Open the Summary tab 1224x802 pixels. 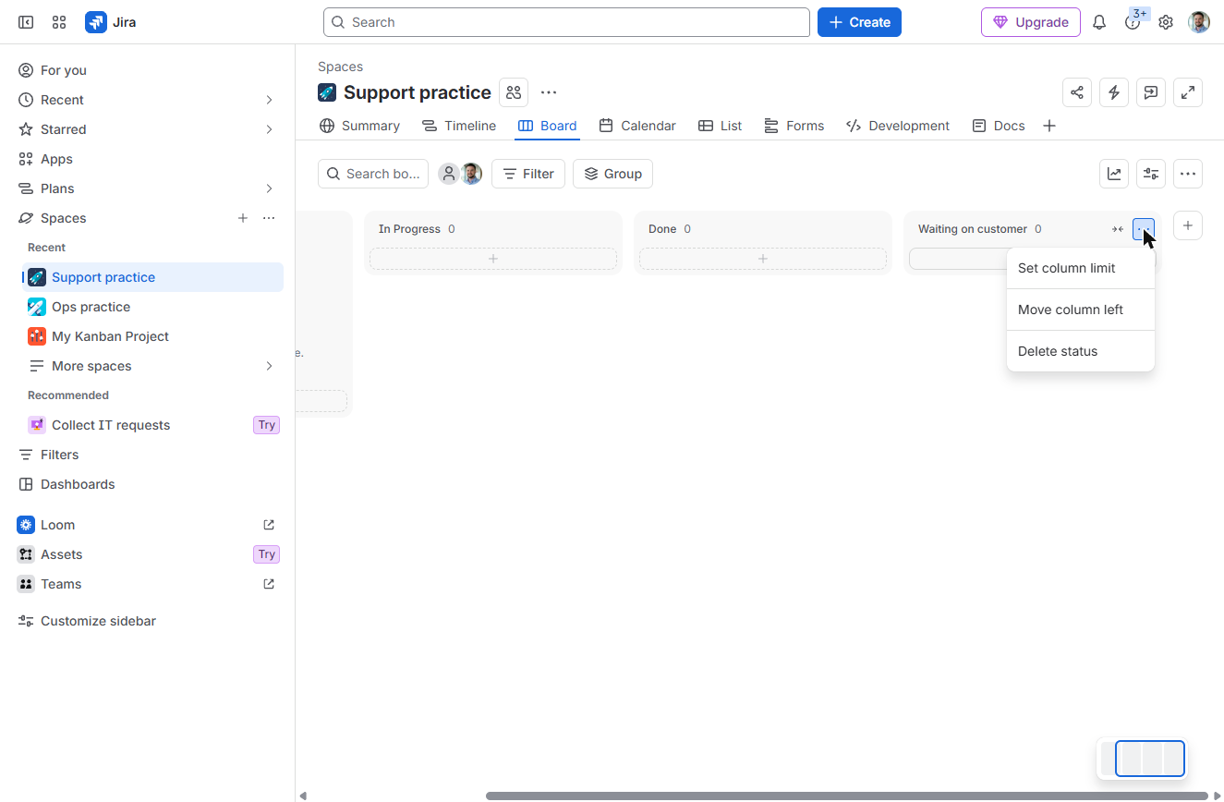[x=359, y=126]
